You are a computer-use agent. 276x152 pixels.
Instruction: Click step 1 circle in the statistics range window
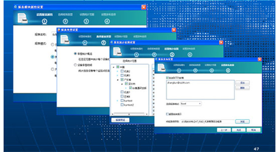[136, 55]
